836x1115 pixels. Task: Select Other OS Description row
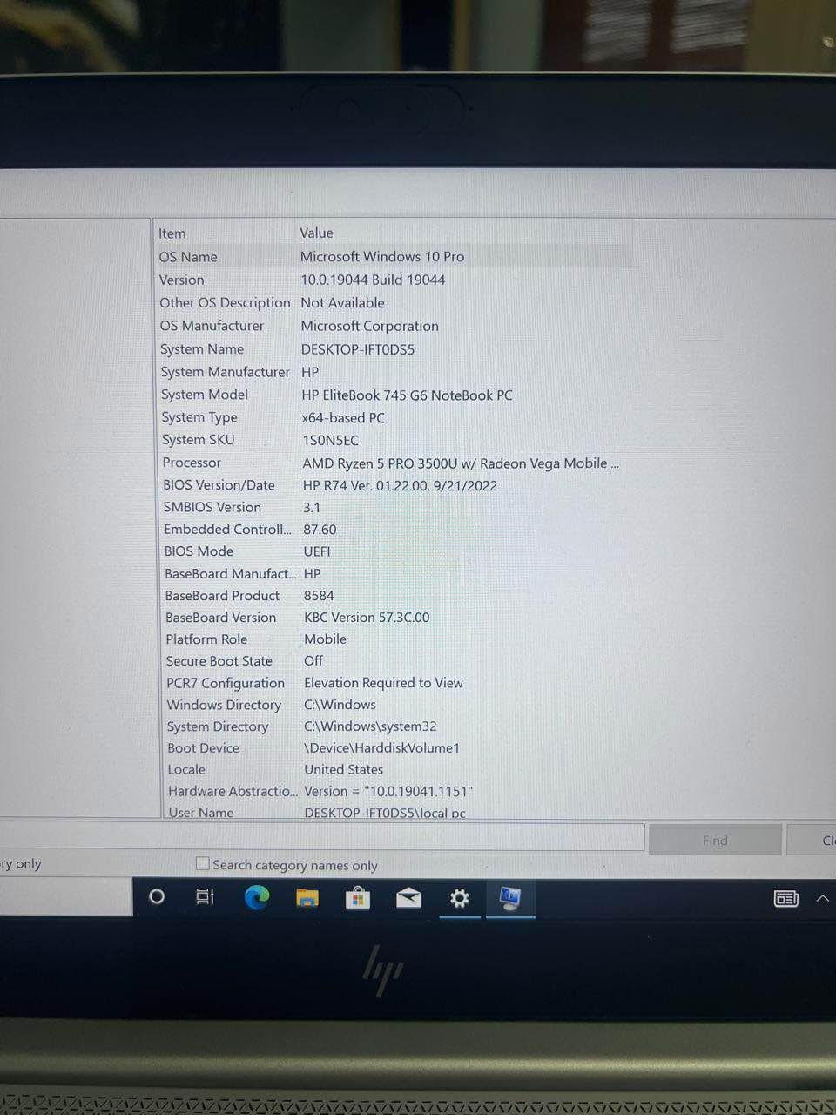[x=394, y=303]
